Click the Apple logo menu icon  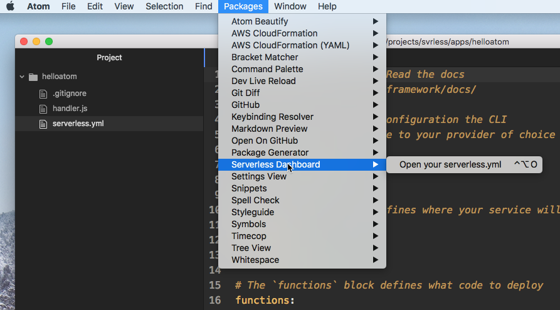(10, 6)
